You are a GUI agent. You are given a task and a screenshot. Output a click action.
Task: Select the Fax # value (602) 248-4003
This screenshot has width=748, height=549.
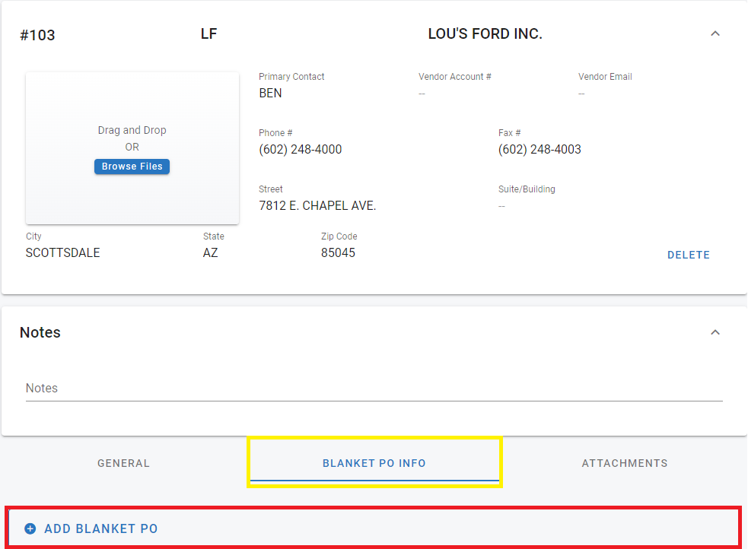pos(540,150)
